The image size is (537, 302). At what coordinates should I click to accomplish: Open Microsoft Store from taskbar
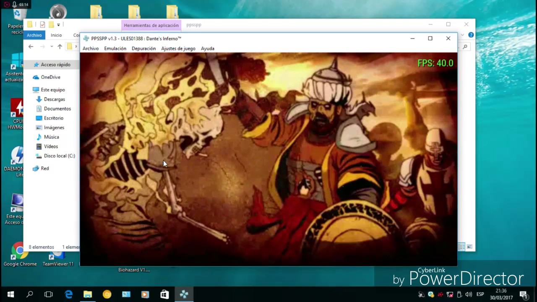(x=164, y=294)
